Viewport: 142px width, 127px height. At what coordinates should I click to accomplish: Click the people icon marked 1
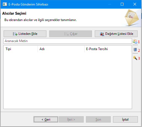click(x=135, y=41)
